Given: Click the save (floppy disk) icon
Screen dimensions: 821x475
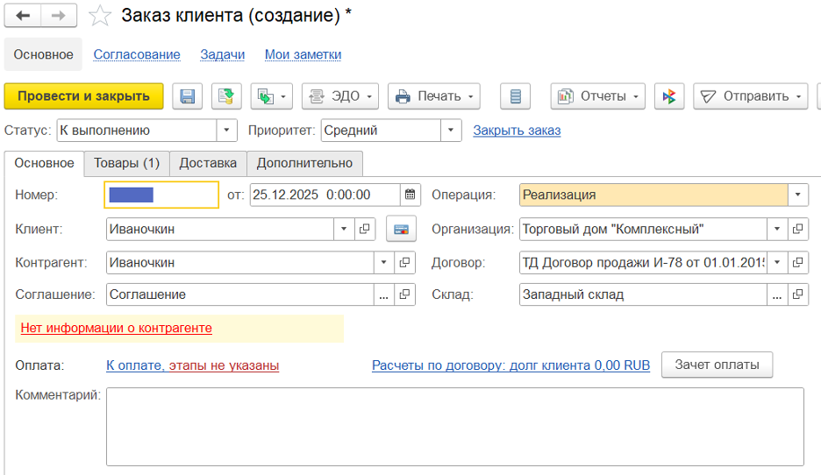Looking at the screenshot, I should pos(187,96).
